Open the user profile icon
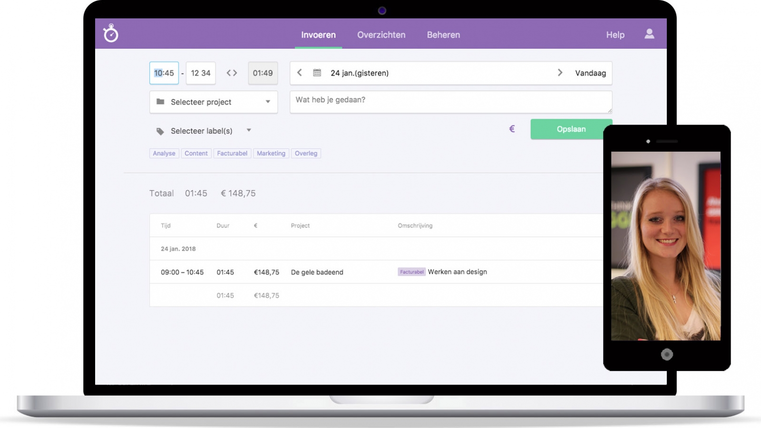The image size is (761, 428). point(649,34)
